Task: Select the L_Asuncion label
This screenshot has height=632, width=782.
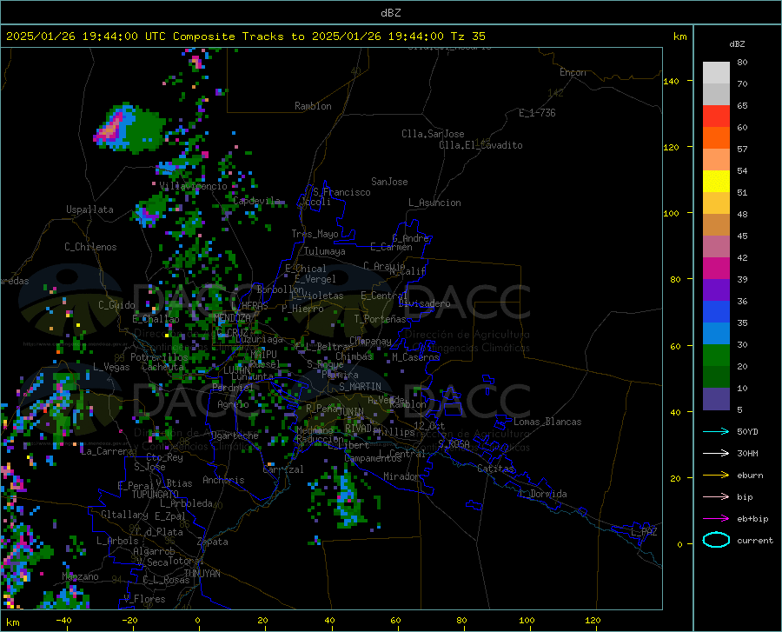Action: [434, 203]
